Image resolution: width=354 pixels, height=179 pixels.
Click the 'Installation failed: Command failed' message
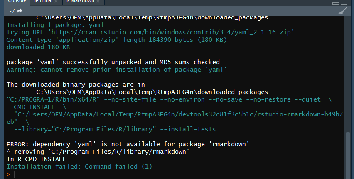click(79, 167)
